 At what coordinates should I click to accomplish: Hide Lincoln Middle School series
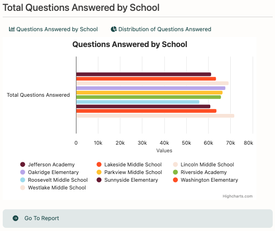tap(203, 165)
